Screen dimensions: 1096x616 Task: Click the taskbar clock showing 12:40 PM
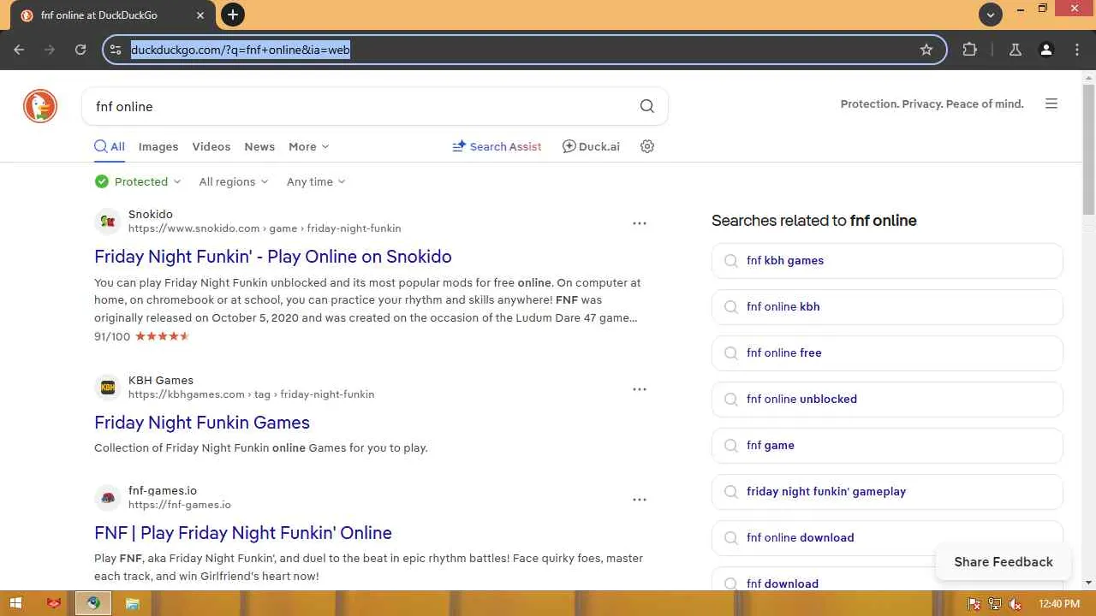click(1058, 604)
